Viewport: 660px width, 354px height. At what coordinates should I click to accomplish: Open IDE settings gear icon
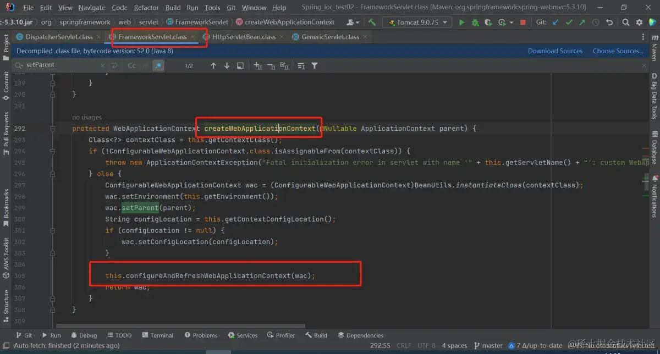click(x=640, y=23)
